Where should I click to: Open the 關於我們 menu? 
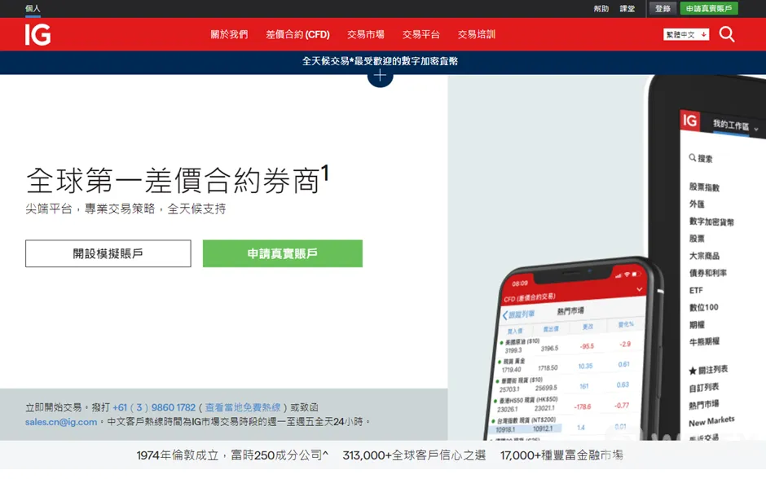[x=229, y=35]
